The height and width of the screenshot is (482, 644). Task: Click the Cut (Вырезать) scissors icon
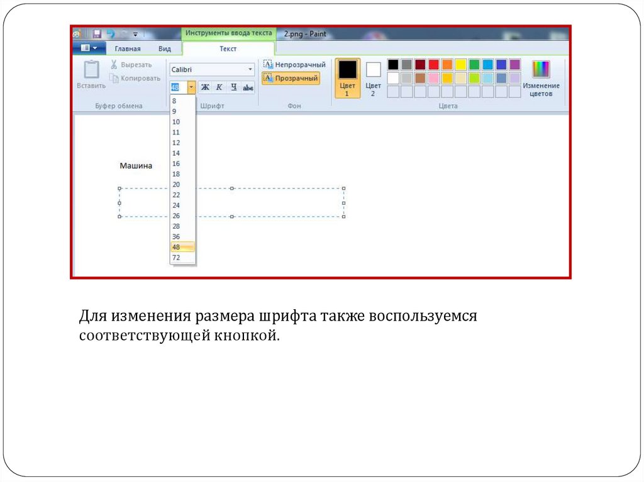(114, 65)
